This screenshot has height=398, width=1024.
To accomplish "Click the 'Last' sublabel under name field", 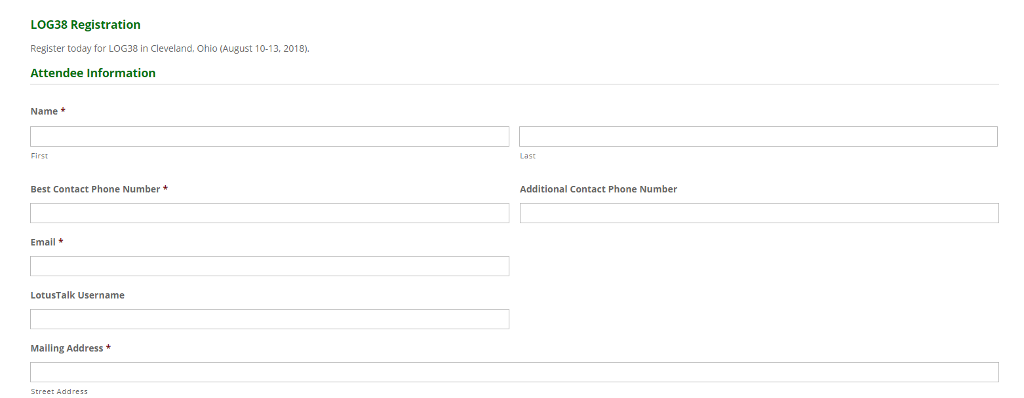I will point(528,156).
